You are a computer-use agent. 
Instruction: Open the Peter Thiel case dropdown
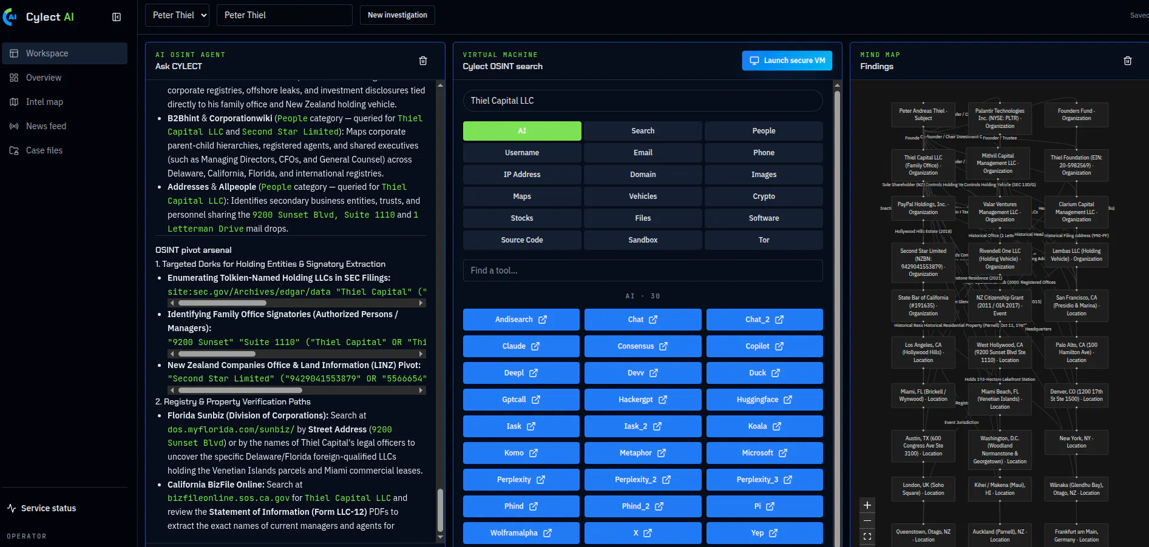(177, 15)
